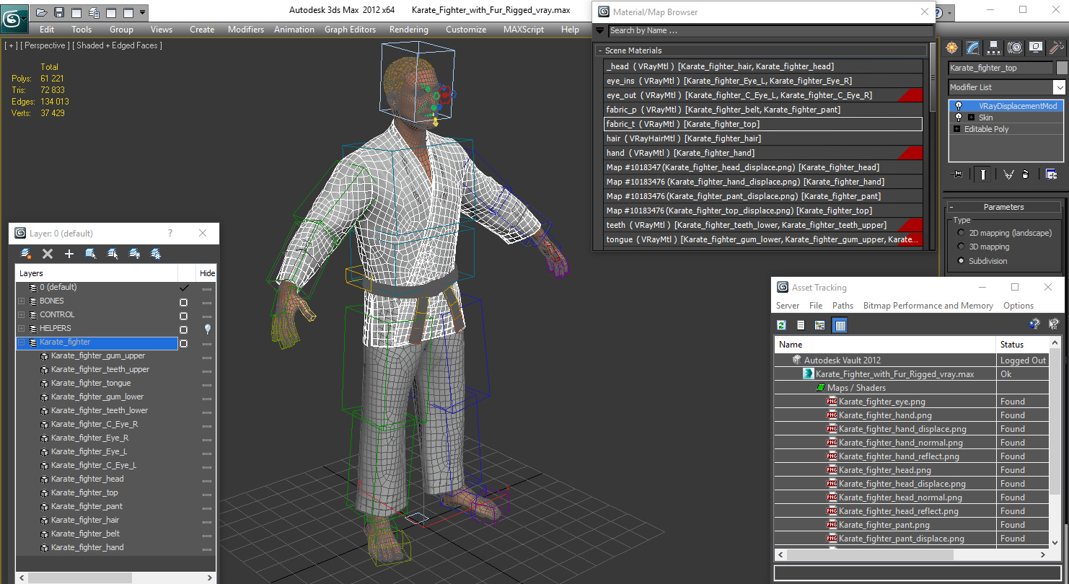Tick current-layer box for BONES layer
This screenshot has height=584, width=1069.
184,302
